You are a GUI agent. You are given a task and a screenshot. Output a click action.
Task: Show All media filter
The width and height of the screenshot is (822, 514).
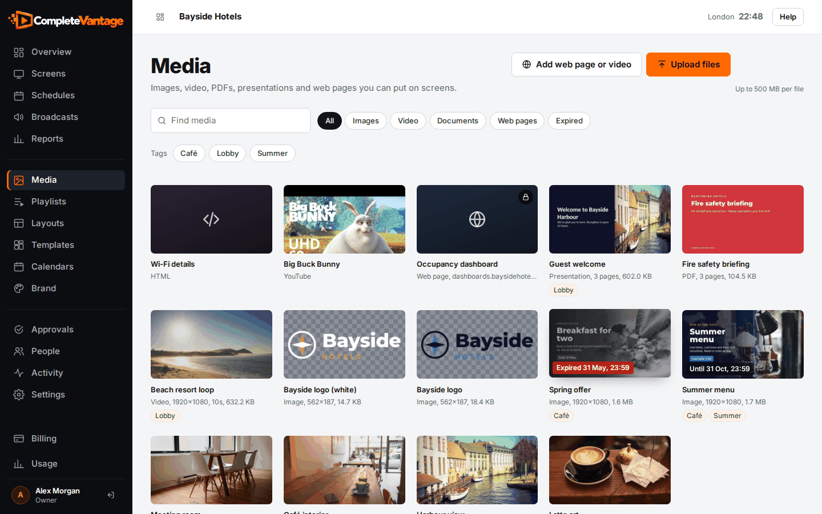pos(330,121)
